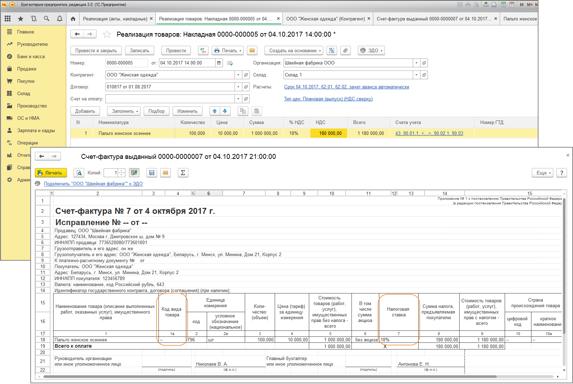This screenshot has height=384, width=573.
Task: Toggle the spreadsheet editing mode button
Action: (x=134, y=173)
